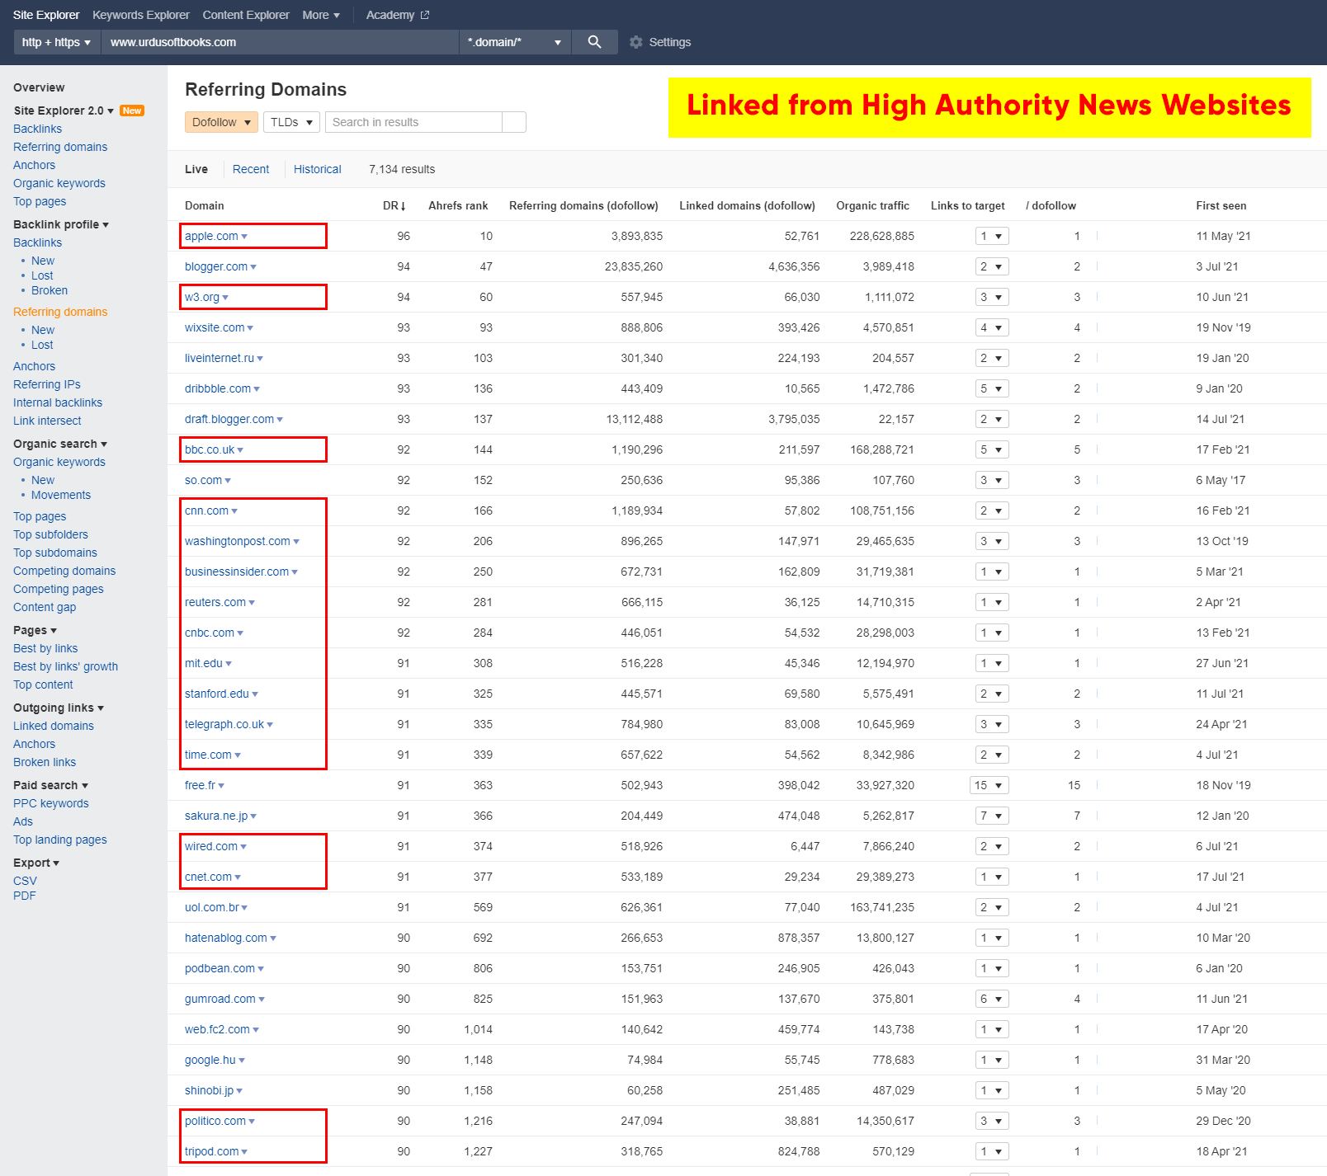Open the reuters.com domain link
The image size is (1327, 1176).
click(x=215, y=602)
